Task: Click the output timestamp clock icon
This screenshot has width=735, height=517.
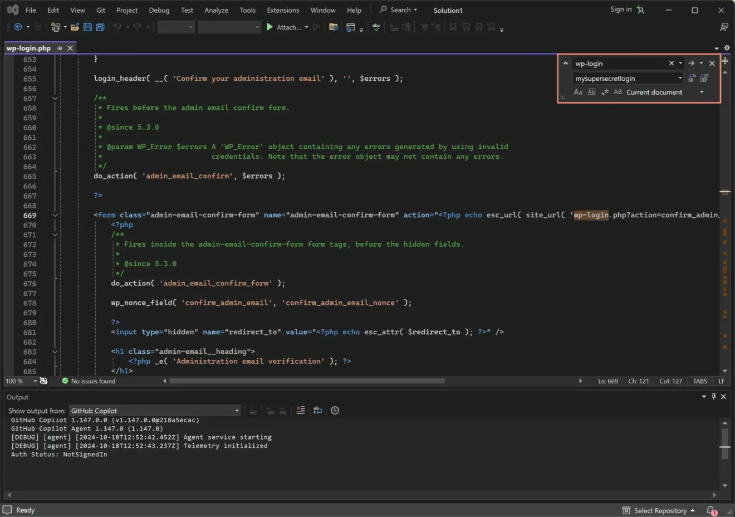Action: [x=335, y=410]
